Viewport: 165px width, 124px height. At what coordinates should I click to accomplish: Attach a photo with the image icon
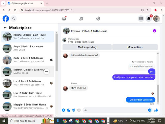coord(69,110)
